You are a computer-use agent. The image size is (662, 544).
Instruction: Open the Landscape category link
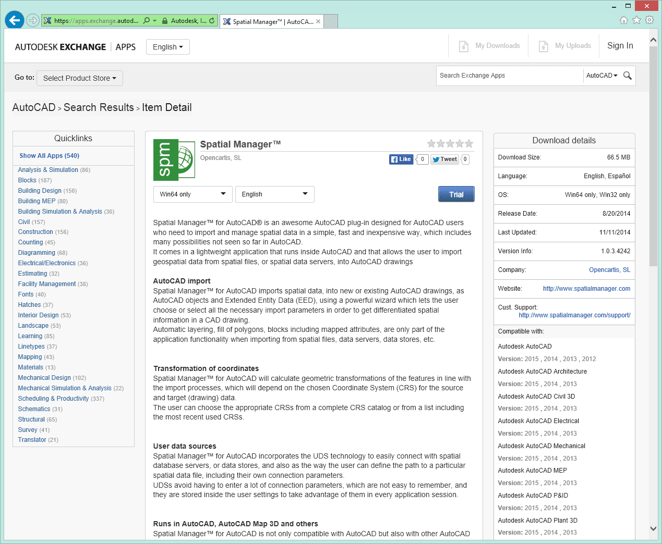click(33, 326)
